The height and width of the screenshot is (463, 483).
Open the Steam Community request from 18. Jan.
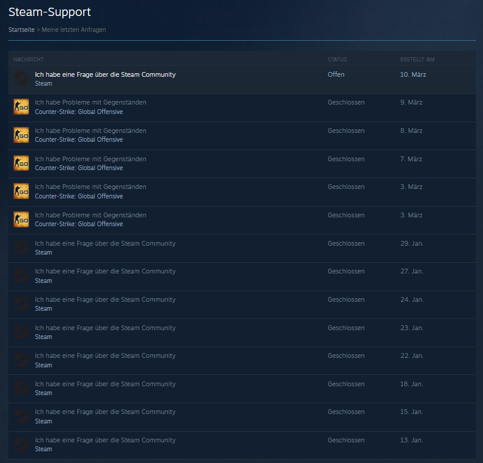click(105, 384)
